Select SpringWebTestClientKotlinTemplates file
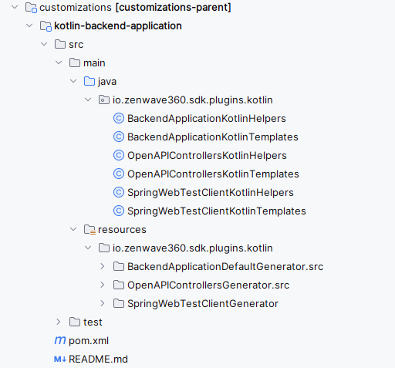 (217, 211)
